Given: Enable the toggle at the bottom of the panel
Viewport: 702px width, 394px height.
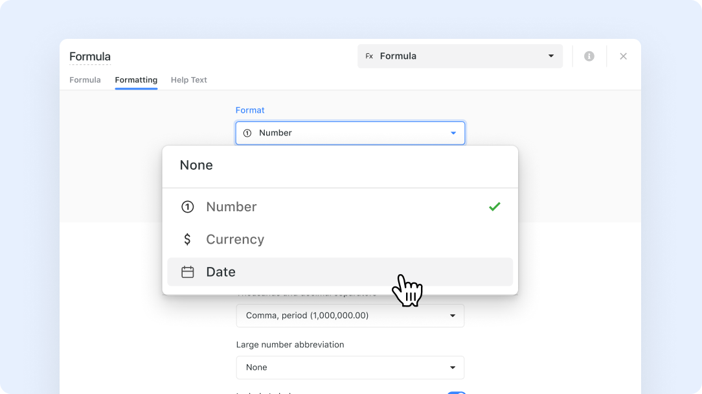Looking at the screenshot, I should (457, 393).
